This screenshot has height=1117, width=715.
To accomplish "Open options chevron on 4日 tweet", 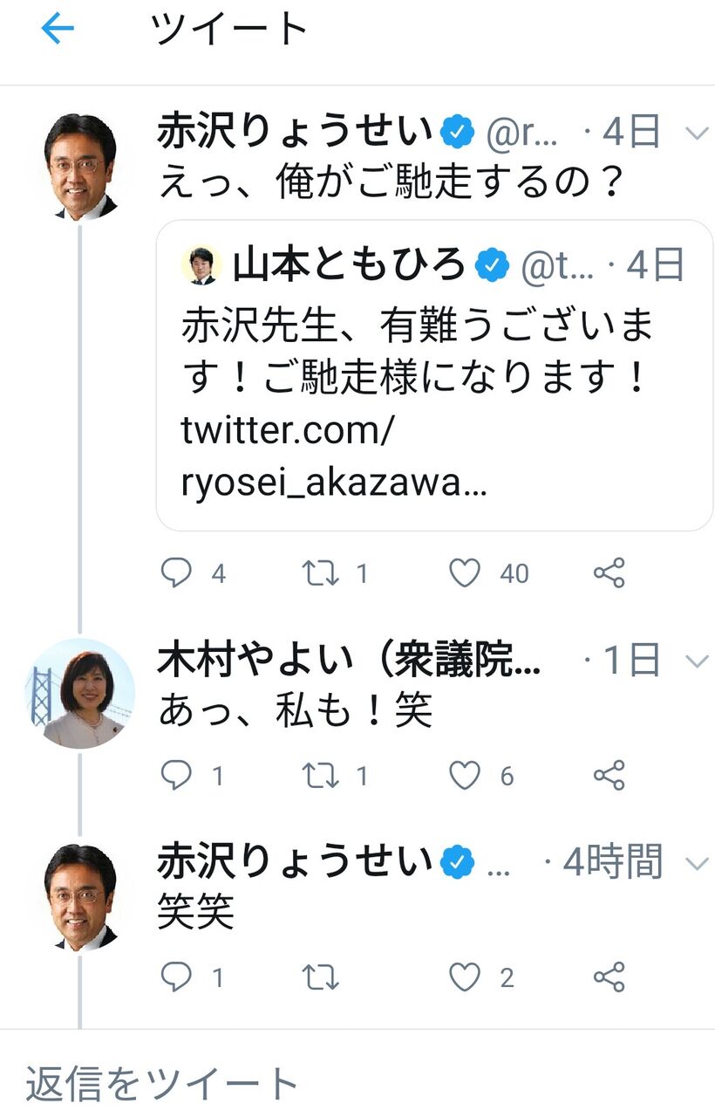I will click(697, 134).
